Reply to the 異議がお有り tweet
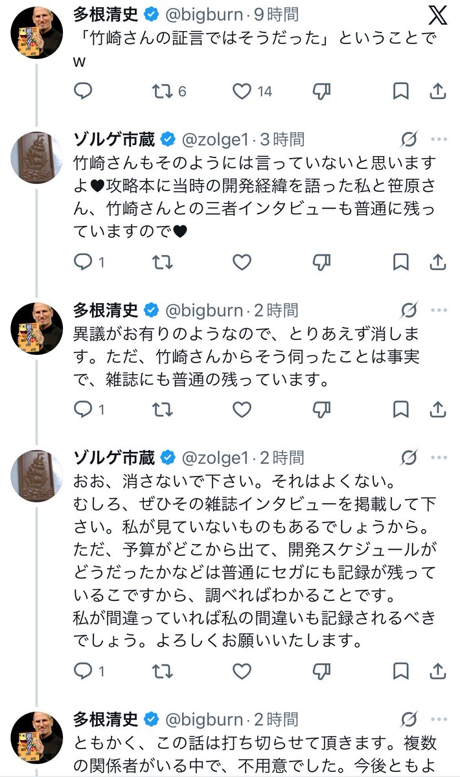Image resolution: width=460 pixels, height=777 pixels. coord(84,409)
